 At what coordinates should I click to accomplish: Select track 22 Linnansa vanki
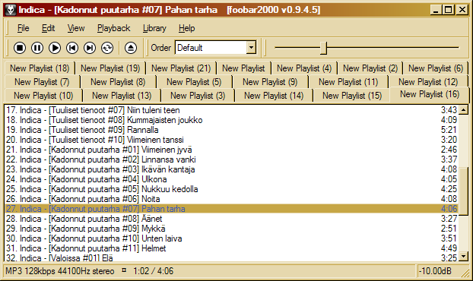tap(232, 159)
